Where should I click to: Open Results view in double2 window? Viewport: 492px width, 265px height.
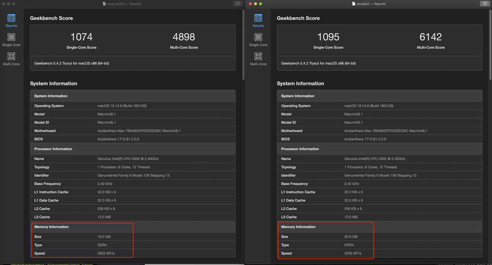258,21
